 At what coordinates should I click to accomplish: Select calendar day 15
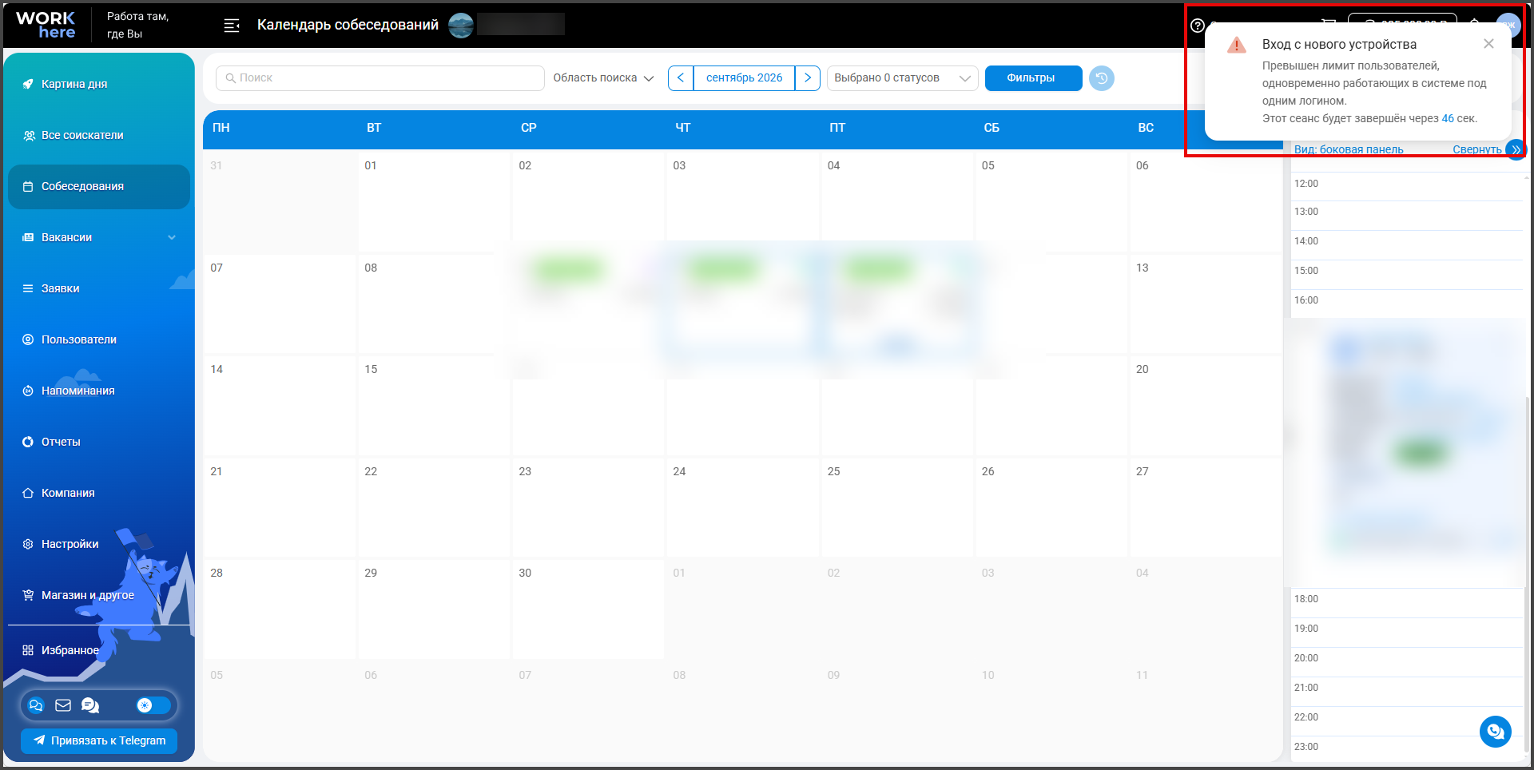point(435,406)
